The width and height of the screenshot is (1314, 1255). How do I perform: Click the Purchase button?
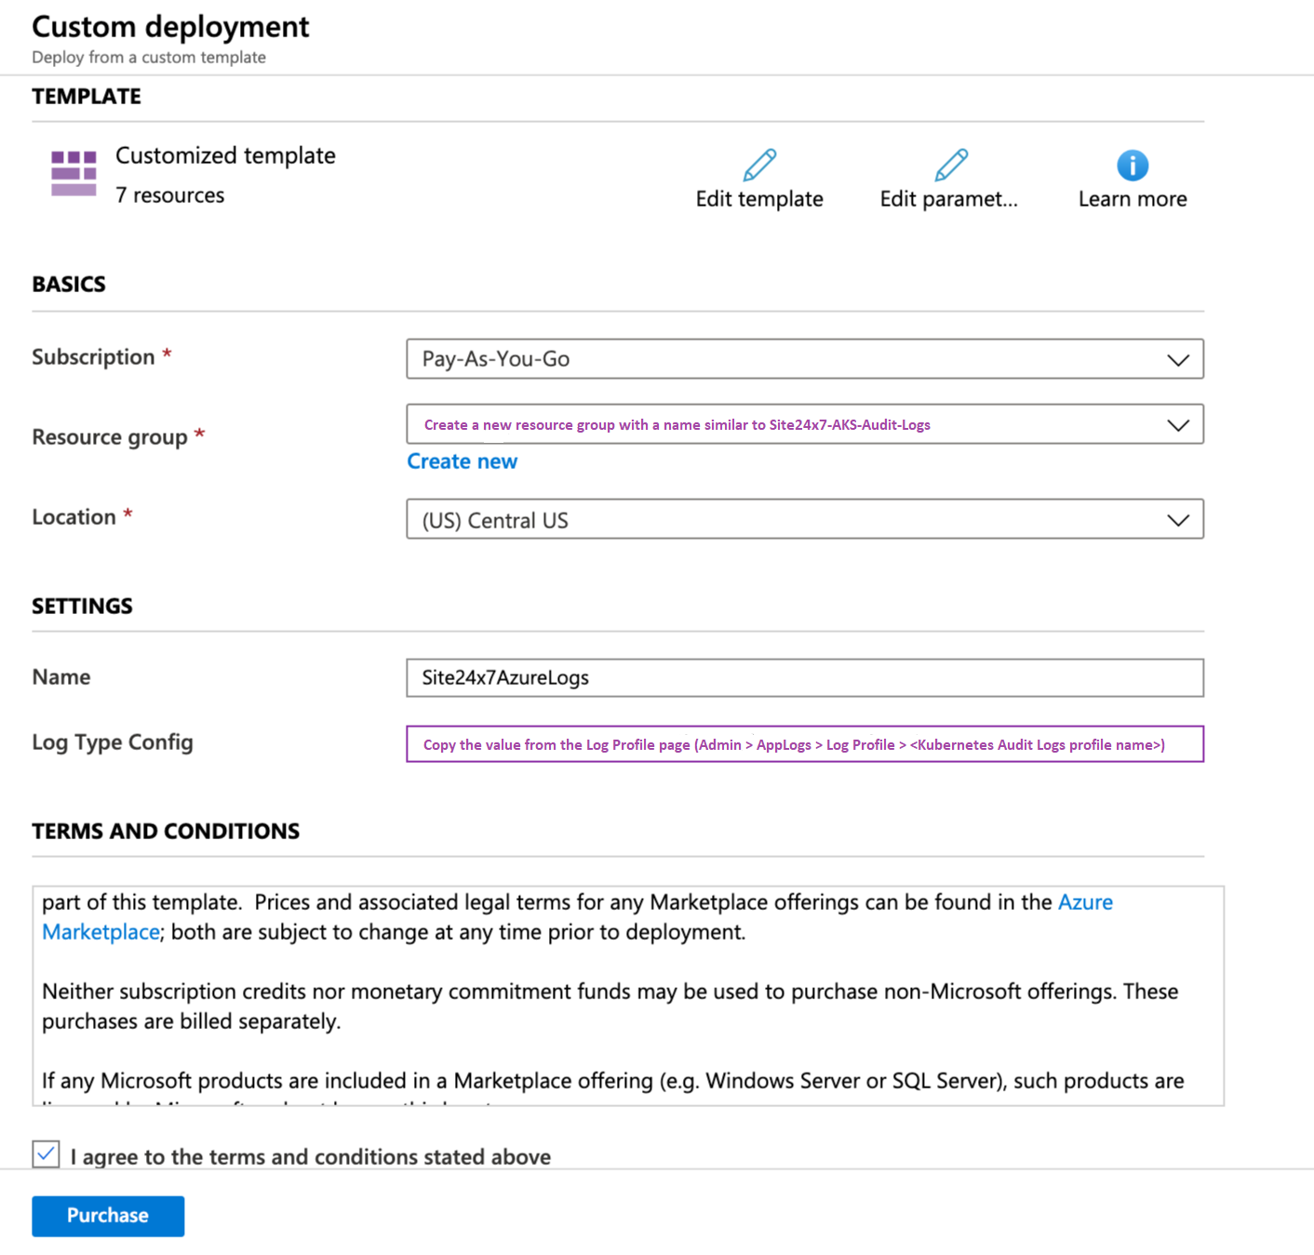(108, 1216)
